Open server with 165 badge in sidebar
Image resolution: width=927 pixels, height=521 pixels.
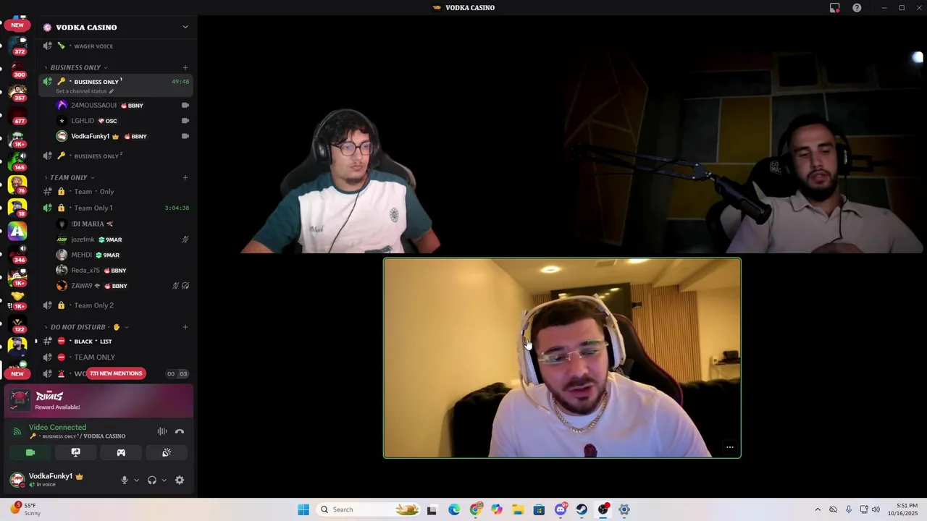point(17,161)
